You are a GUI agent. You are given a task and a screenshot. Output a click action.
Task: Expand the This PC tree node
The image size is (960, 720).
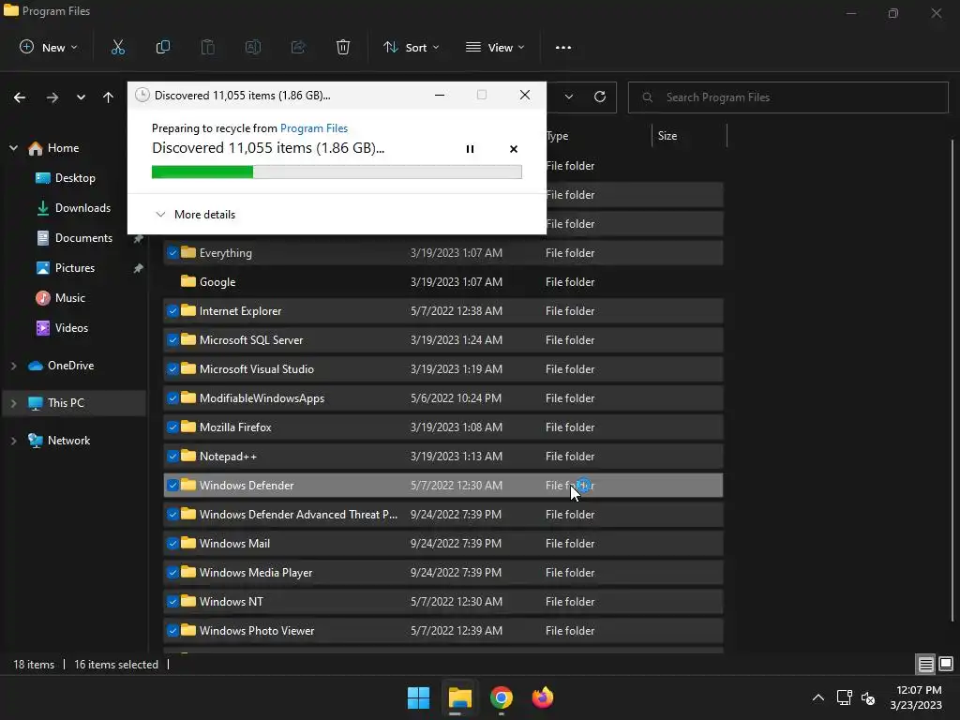pyautogui.click(x=13, y=403)
